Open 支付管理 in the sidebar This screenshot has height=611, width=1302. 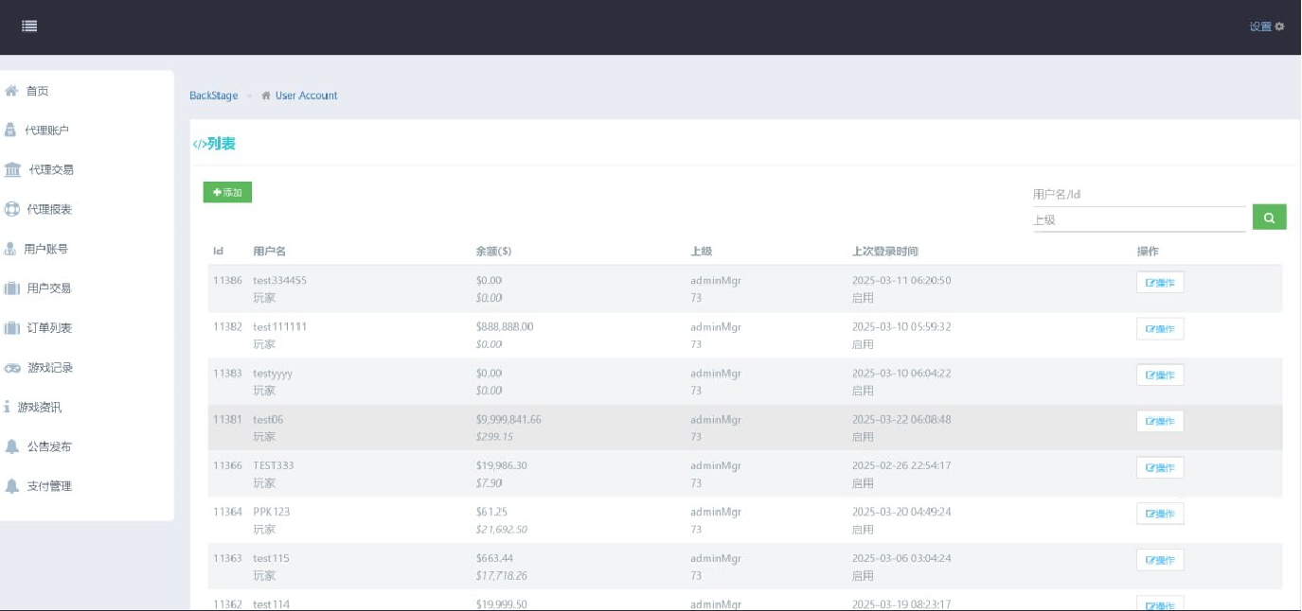click(x=49, y=486)
